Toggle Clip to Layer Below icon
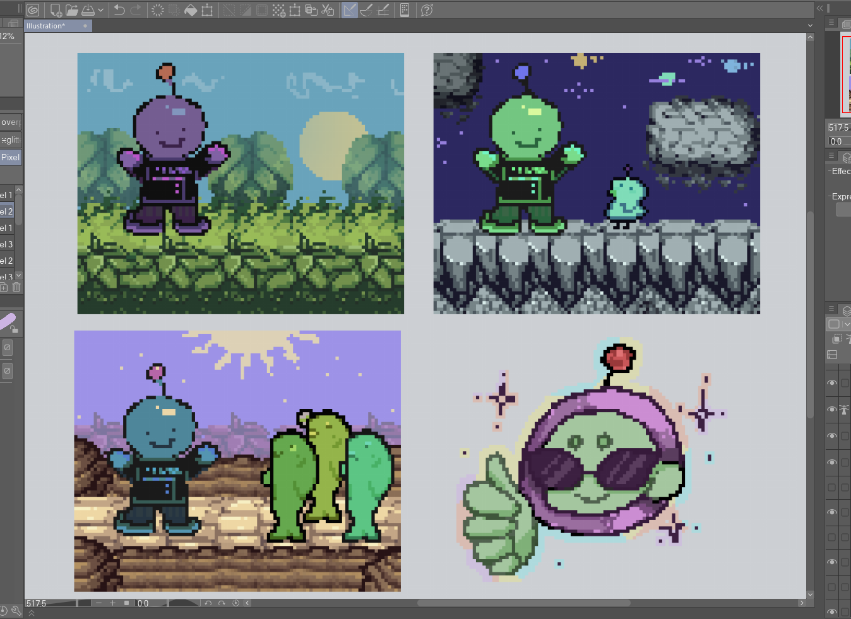The image size is (851, 619). [837, 339]
